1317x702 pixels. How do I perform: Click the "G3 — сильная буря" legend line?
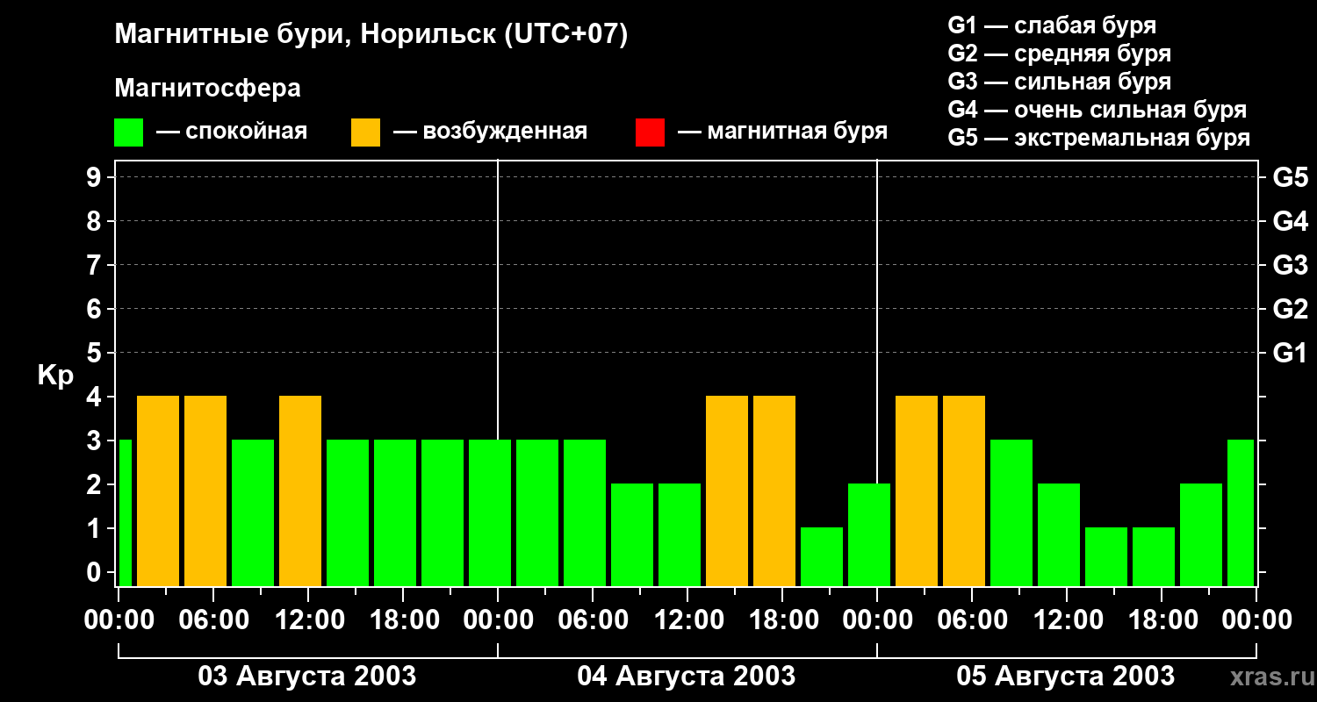click(1060, 82)
